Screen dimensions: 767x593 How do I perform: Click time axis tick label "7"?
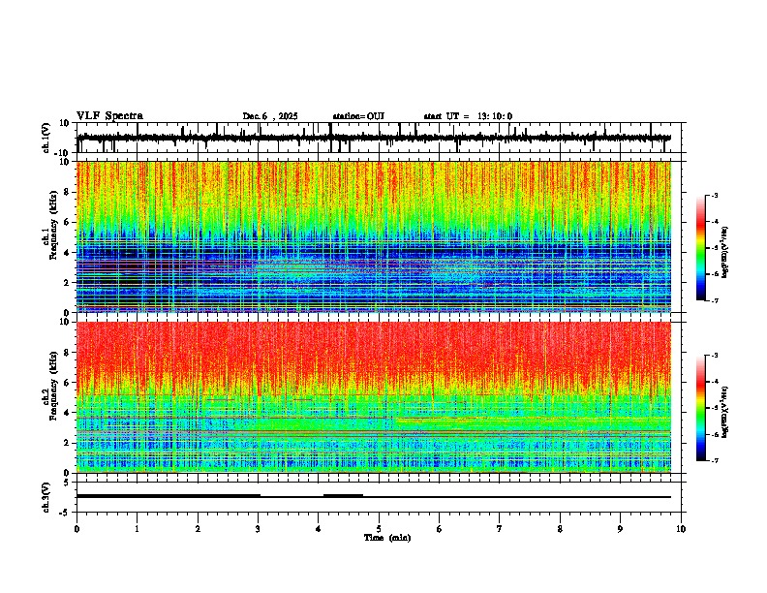coord(500,529)
